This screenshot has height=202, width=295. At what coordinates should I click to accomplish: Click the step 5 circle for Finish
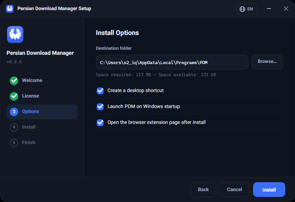click(x=14, y=143)
